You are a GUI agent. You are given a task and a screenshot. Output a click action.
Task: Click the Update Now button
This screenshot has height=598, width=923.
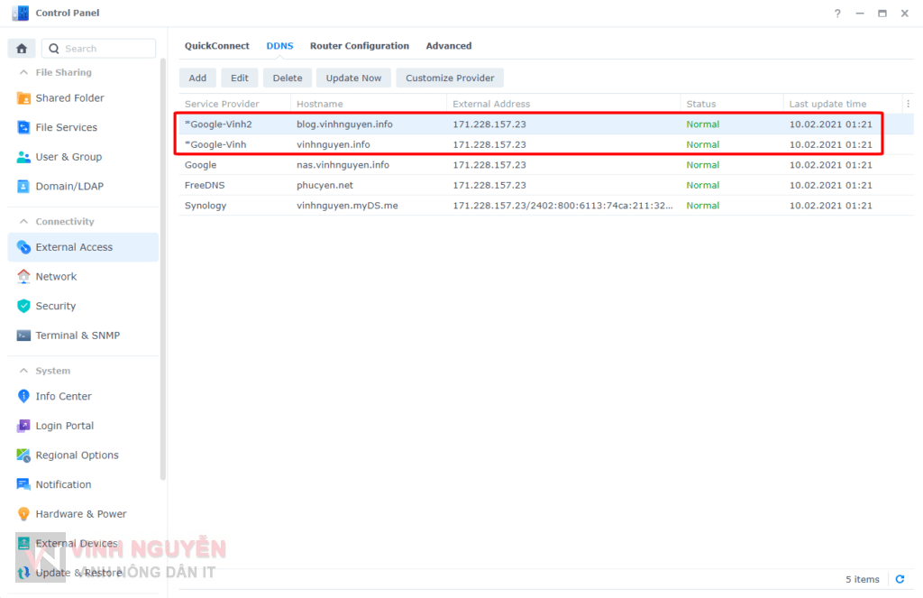(353, 78)
